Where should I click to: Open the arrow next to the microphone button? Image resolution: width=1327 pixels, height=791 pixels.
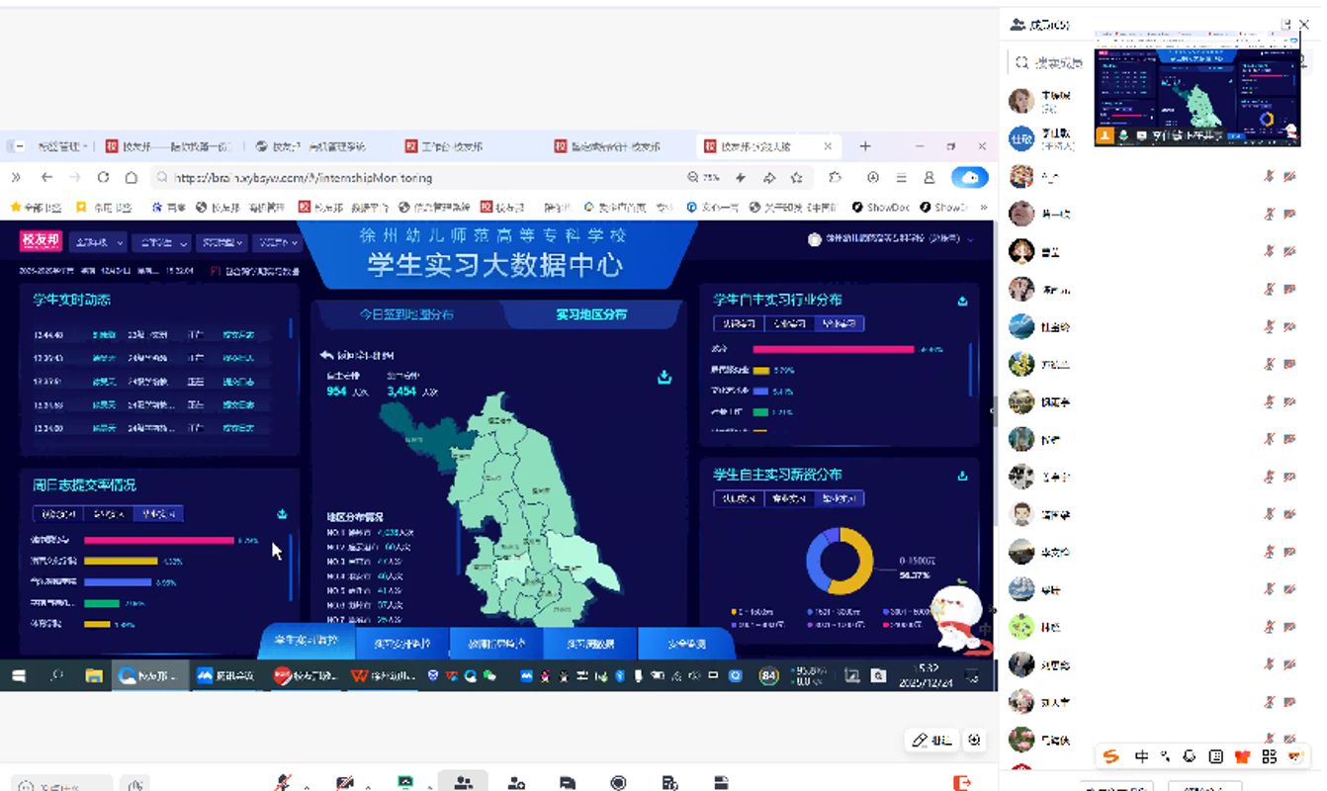306,787
